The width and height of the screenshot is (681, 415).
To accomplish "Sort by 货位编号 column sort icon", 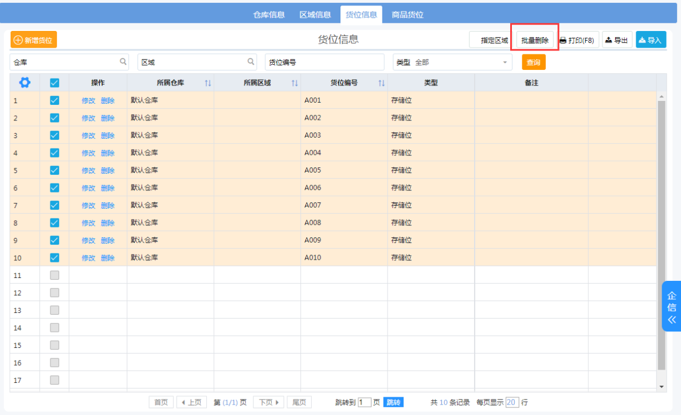I will (381, 83).
